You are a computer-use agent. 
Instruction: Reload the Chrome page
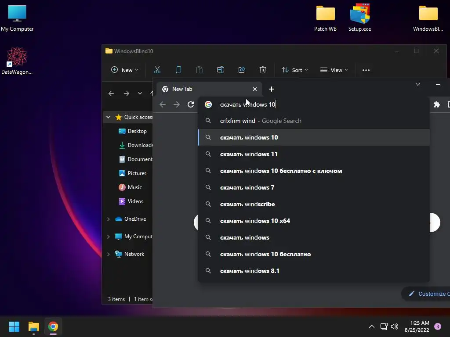tap(191, 104)
